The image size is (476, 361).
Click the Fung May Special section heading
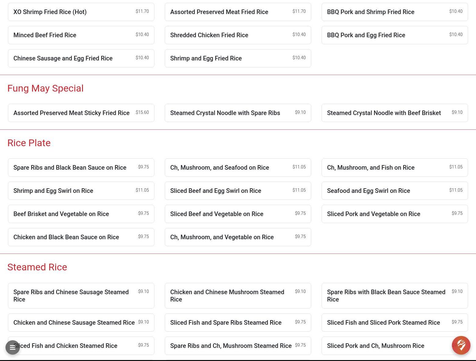coord(45,88)
